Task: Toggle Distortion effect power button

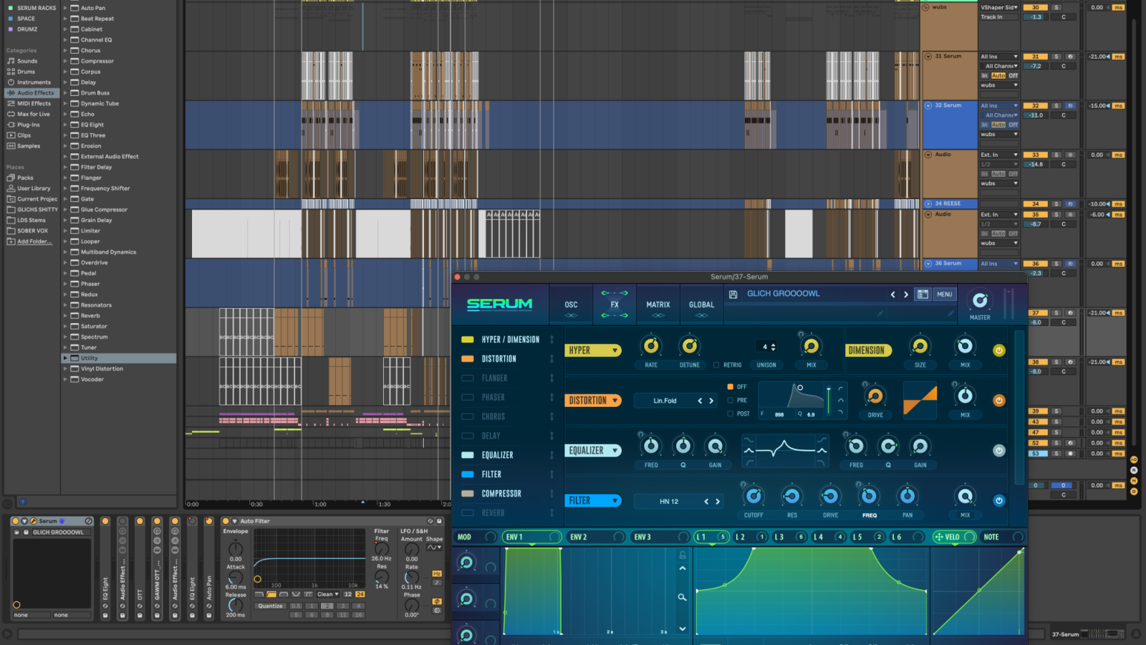Action: [x=998, y=401]
